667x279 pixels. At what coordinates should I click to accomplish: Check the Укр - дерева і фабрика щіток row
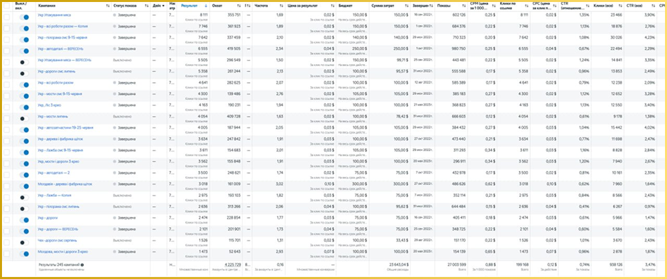point(7,142)
